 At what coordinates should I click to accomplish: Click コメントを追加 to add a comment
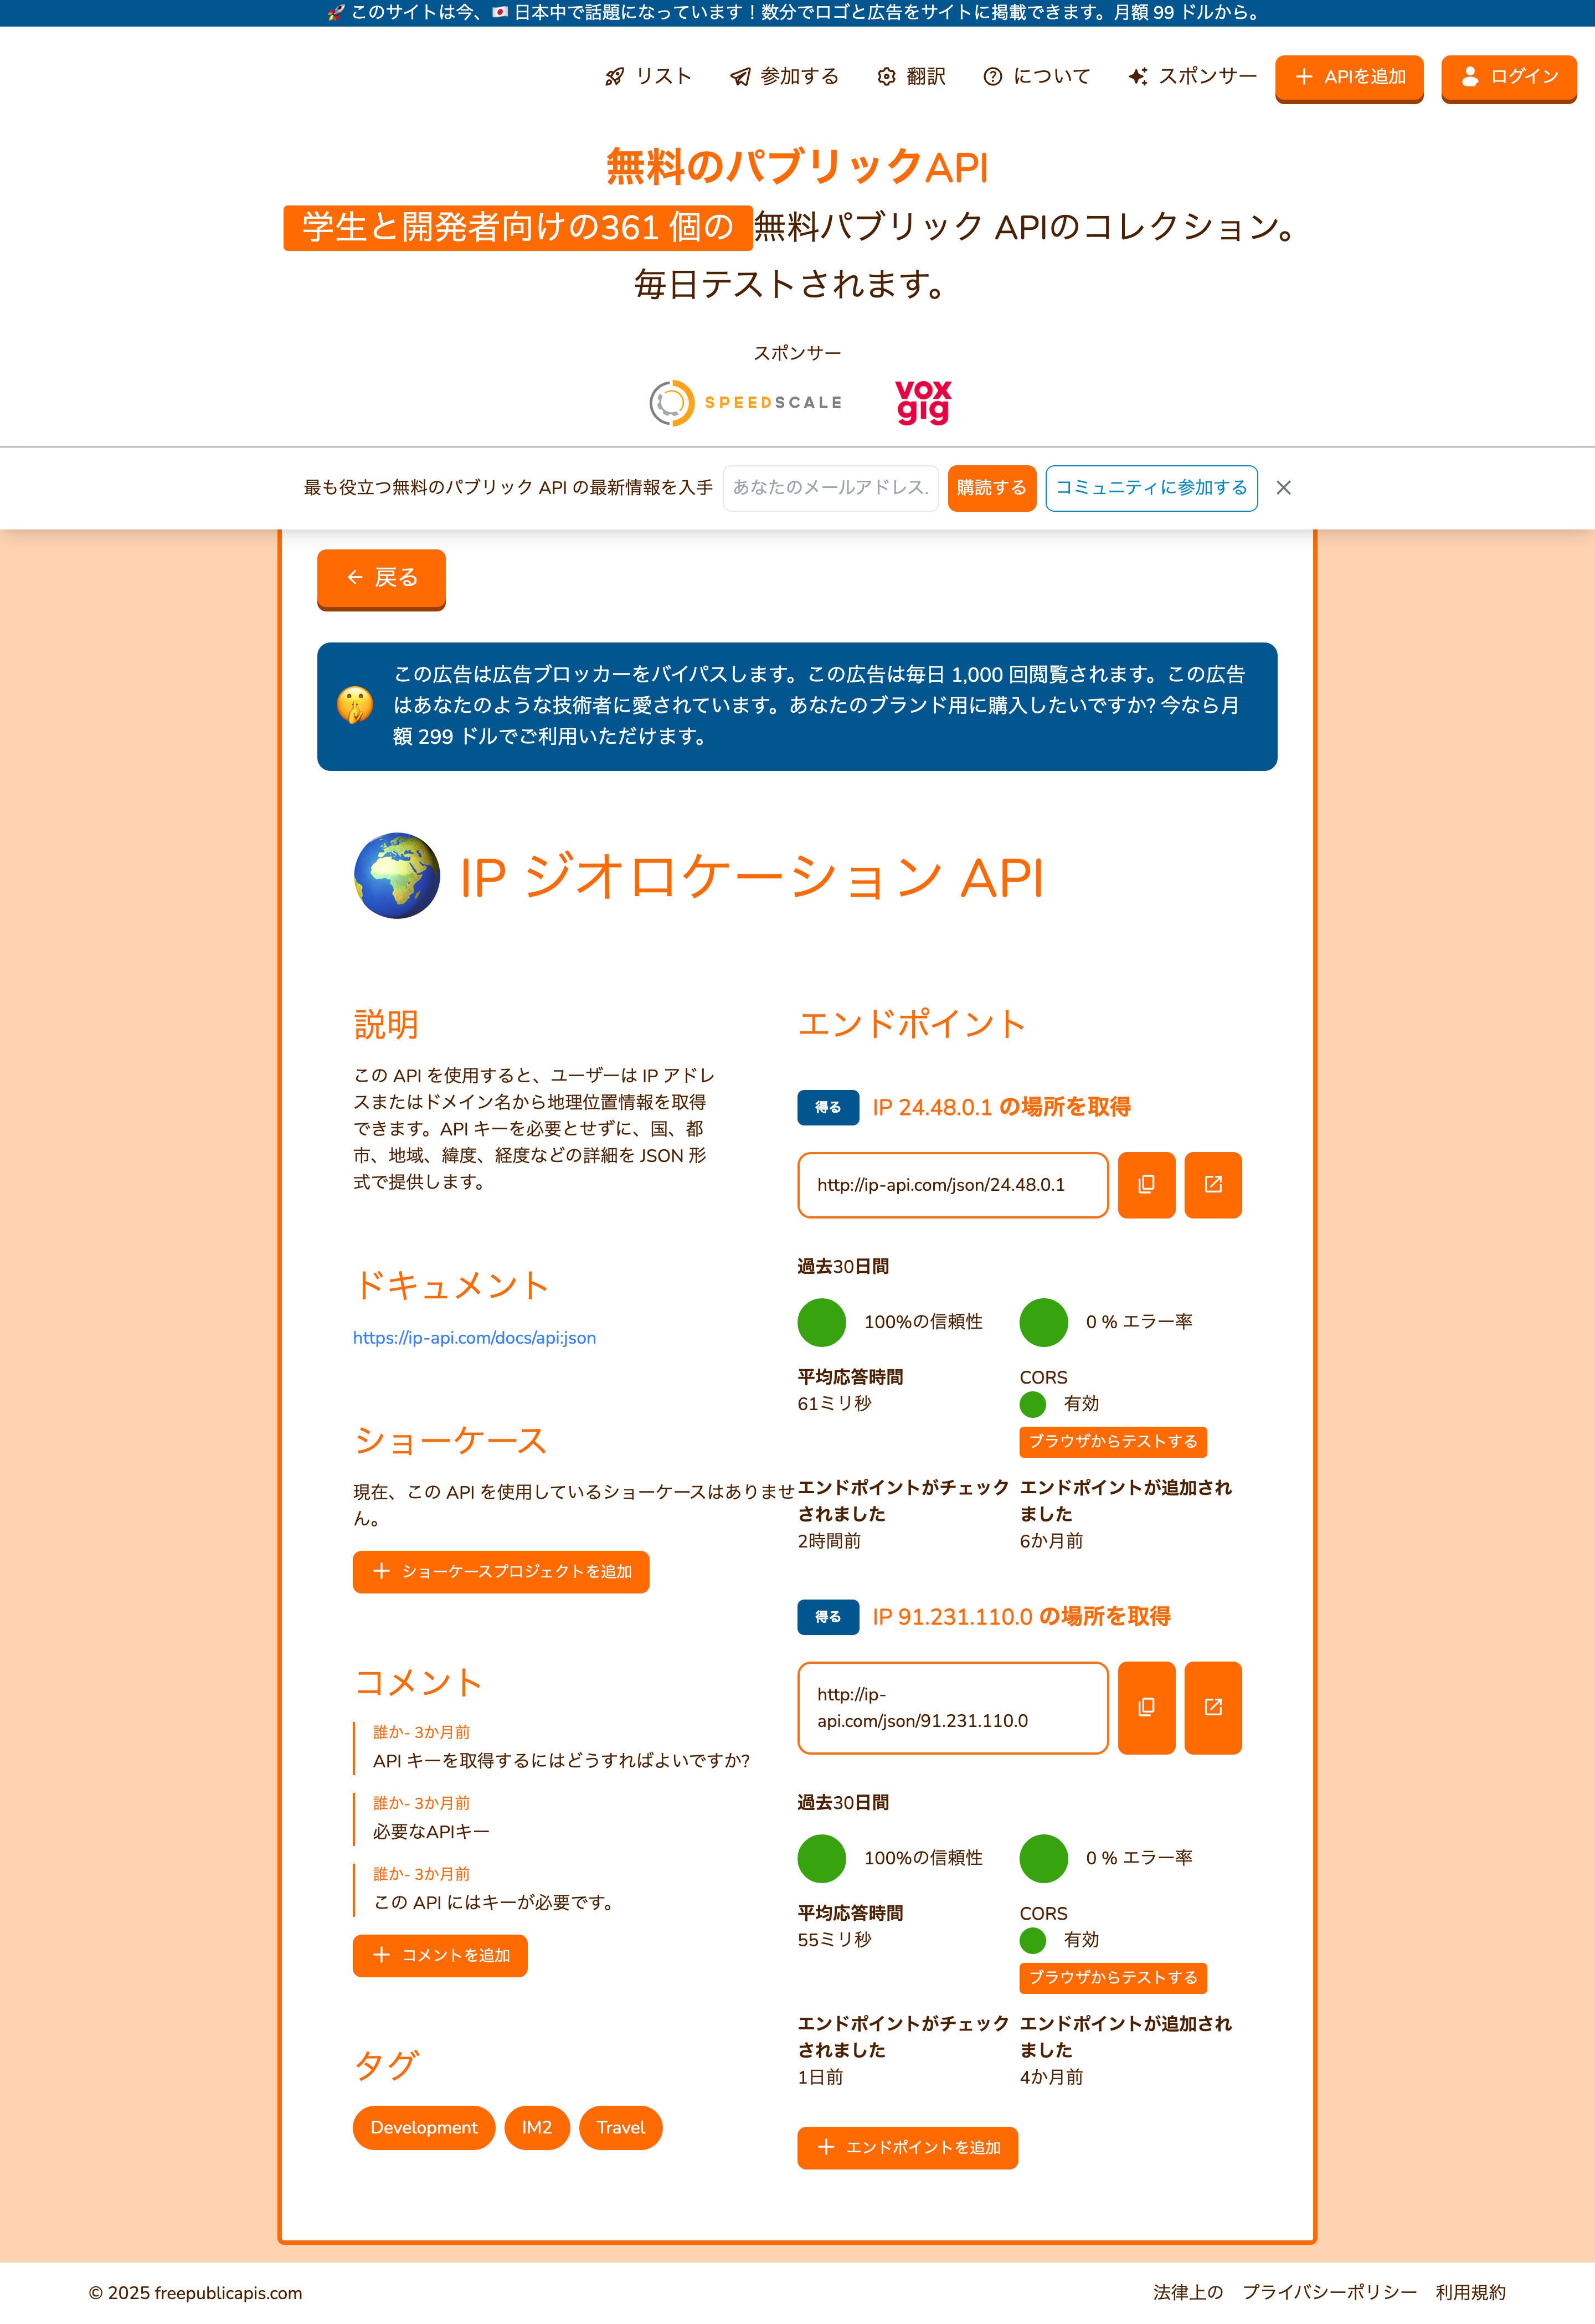pyautogui.click(x=439, y=1956)
